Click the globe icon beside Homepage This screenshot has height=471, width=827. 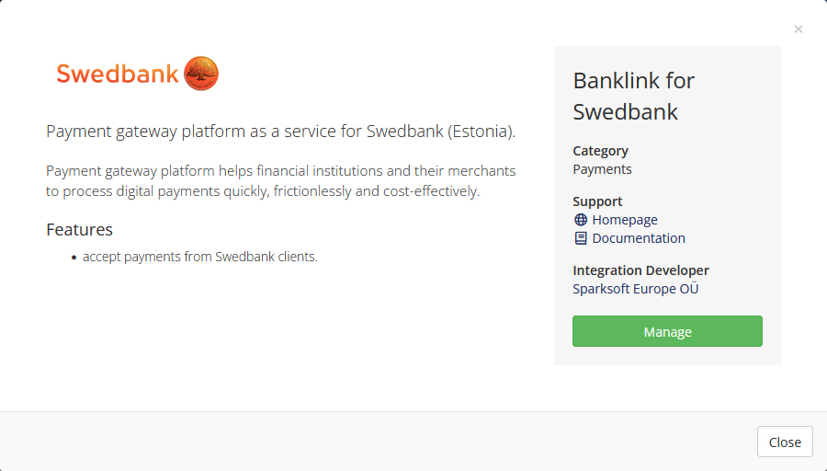(x=580, y=220)
